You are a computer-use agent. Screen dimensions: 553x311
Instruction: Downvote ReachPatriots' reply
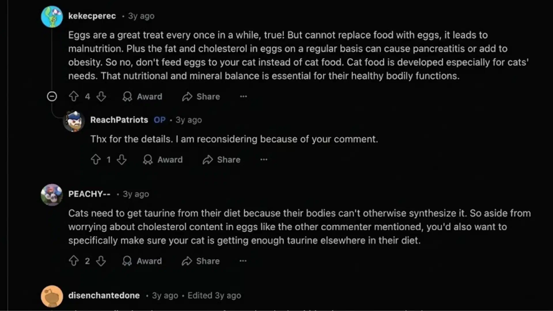pyautogui.click(x=122, y=160)
